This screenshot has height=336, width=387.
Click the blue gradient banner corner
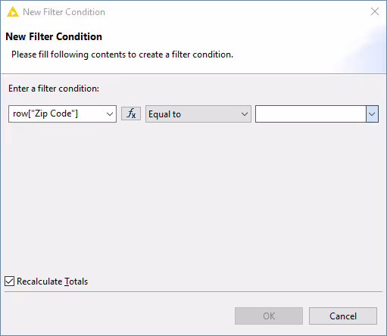(364, 51)
